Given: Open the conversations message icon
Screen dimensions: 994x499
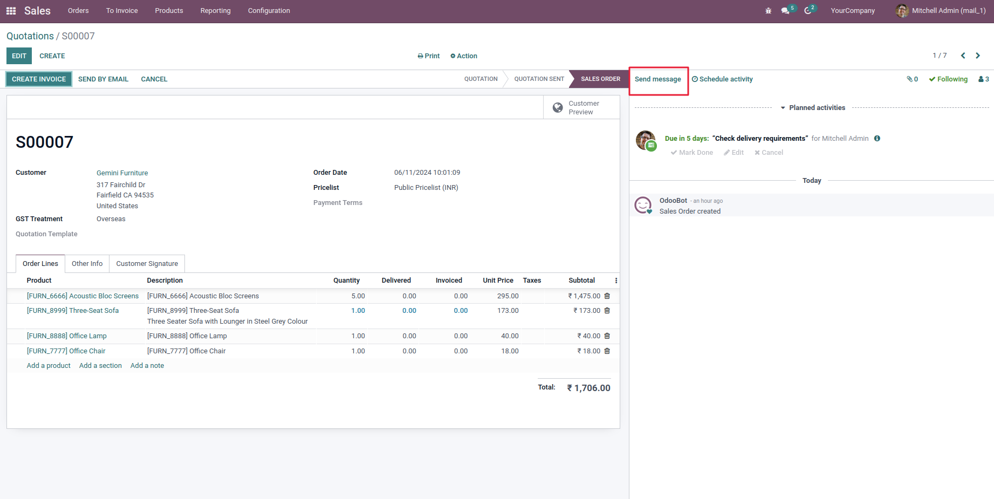Looking at the screenshot, I should point(785,11).
